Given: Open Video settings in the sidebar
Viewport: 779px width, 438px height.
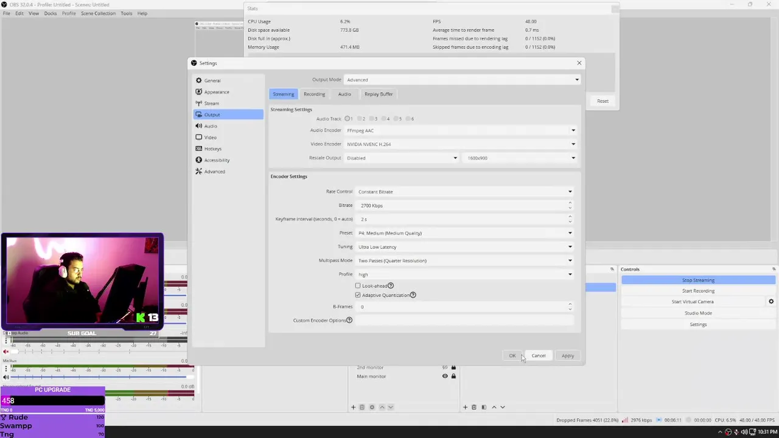Looking at the screenshot, I should tap(229, 137).
